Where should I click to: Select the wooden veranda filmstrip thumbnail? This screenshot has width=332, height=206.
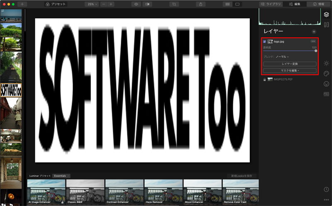(11, 173)
